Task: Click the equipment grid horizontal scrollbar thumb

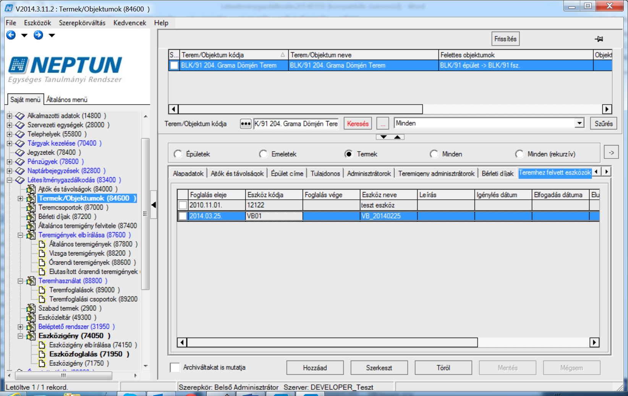Action: pos(332,343)
